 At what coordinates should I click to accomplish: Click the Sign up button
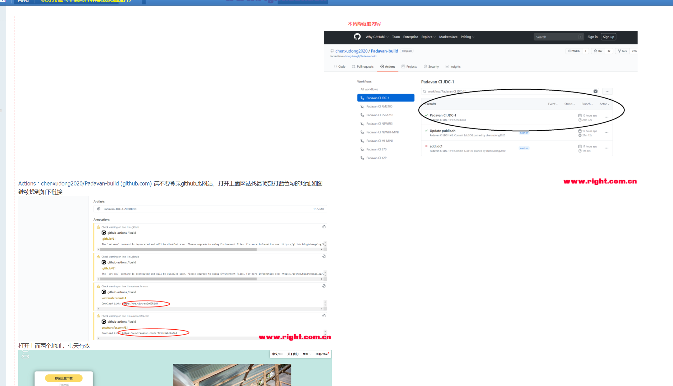pyautogui.click(x=608, y=37)
